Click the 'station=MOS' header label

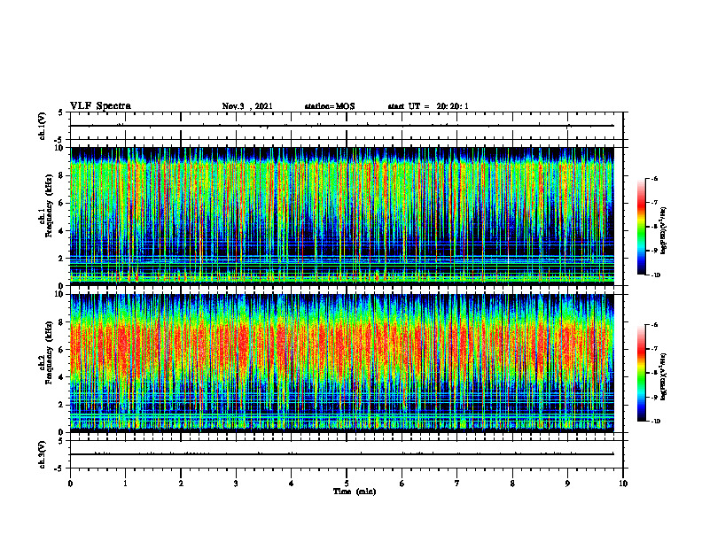point(330,106)
